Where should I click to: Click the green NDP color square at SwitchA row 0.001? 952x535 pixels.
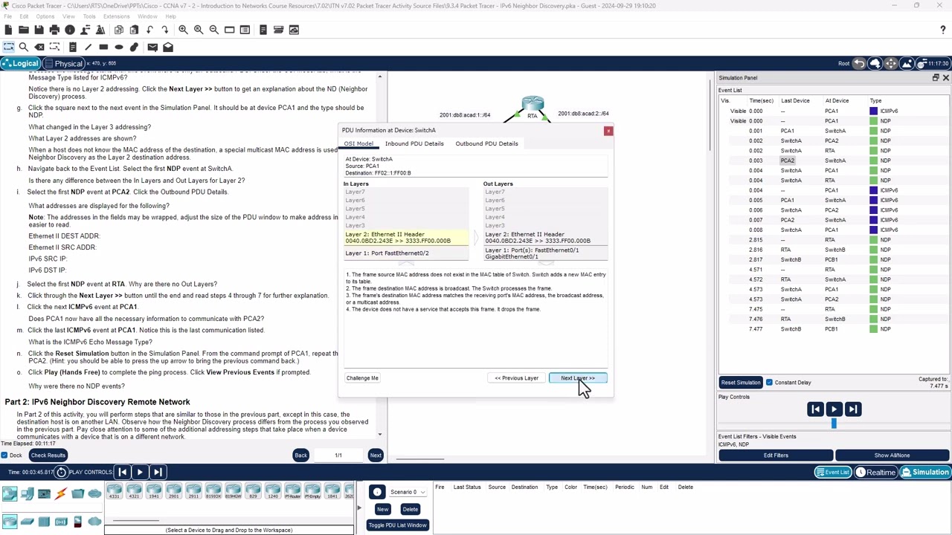point(874,131)
